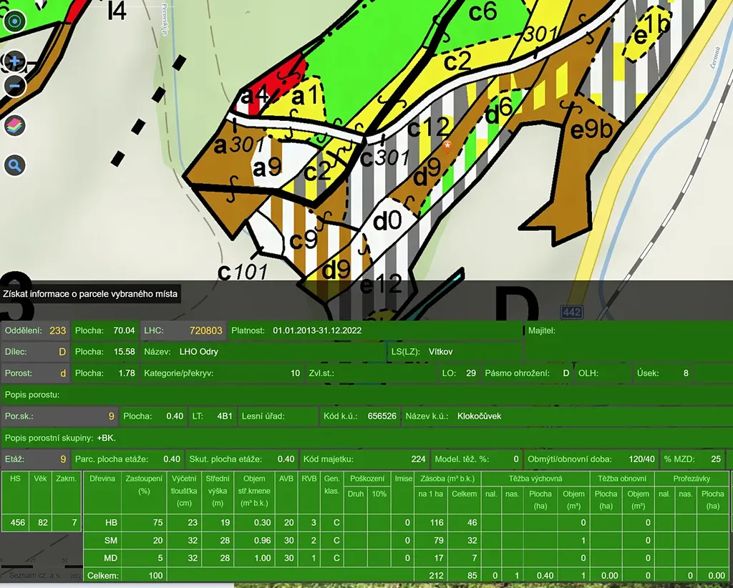Click the Dřevina column header
733x588 pixels.
click(102, 478)
